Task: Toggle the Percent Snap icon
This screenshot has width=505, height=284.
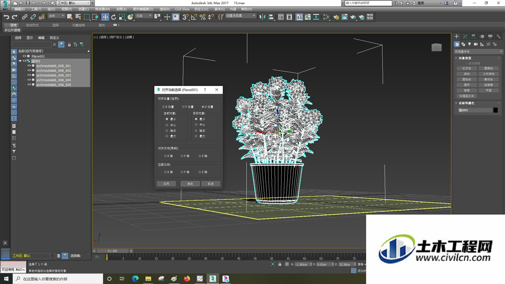Action: click(203, 17)
